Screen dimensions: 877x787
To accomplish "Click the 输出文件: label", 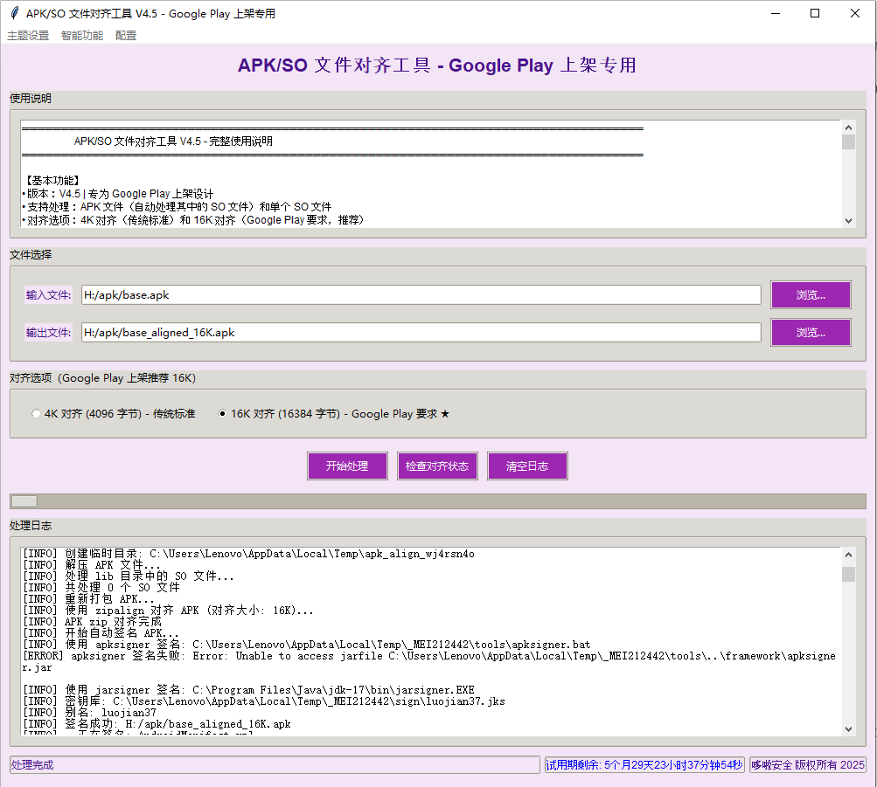I will 48,332.
